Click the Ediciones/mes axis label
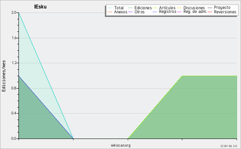The image size is (241, 149). tap(4, 76)
